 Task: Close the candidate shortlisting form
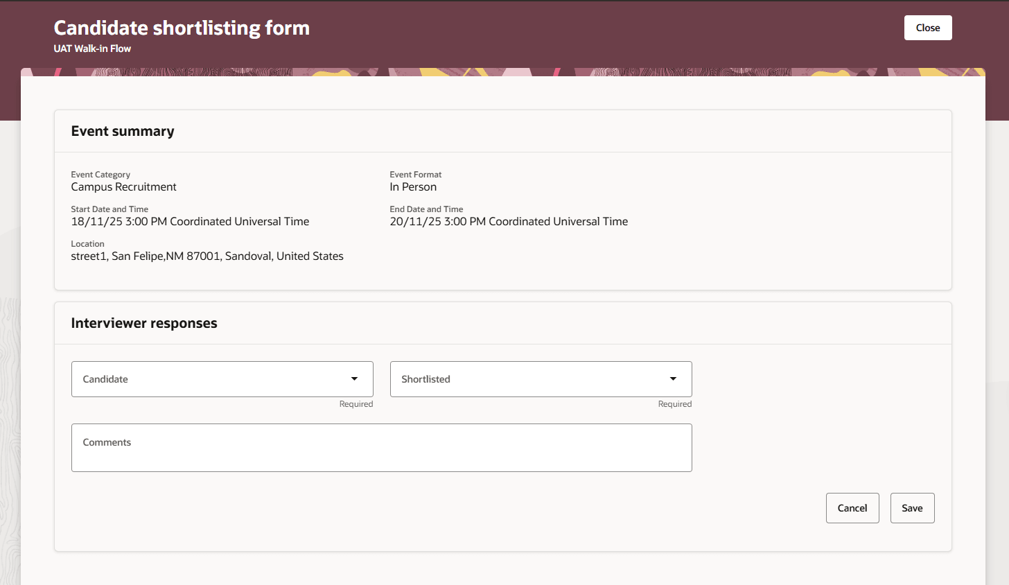click(927, 28)
